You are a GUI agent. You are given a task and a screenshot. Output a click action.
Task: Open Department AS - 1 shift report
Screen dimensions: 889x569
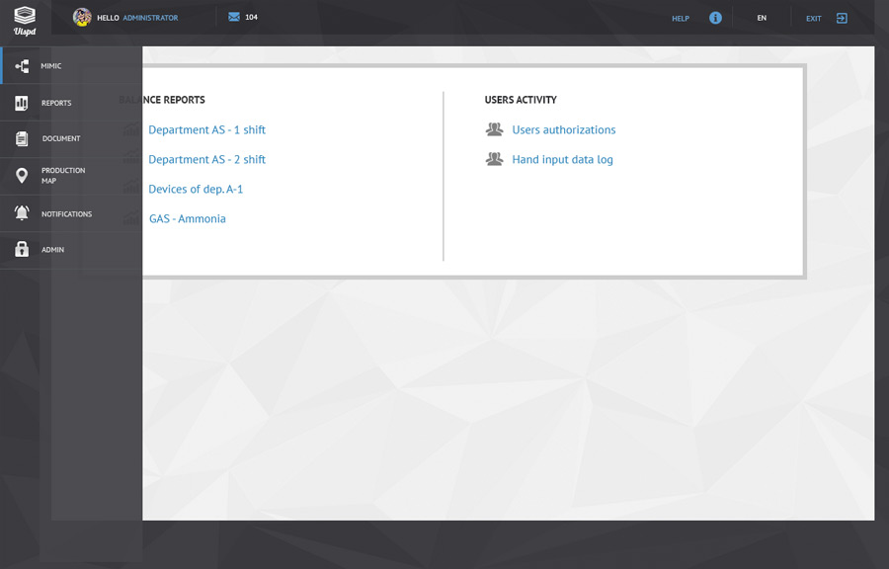[209, 129]
